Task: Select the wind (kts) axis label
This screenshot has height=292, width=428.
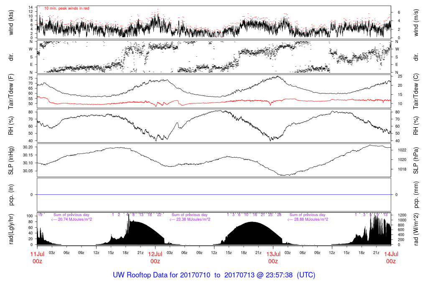Action: pyautogui.click(x=12, y=22)
